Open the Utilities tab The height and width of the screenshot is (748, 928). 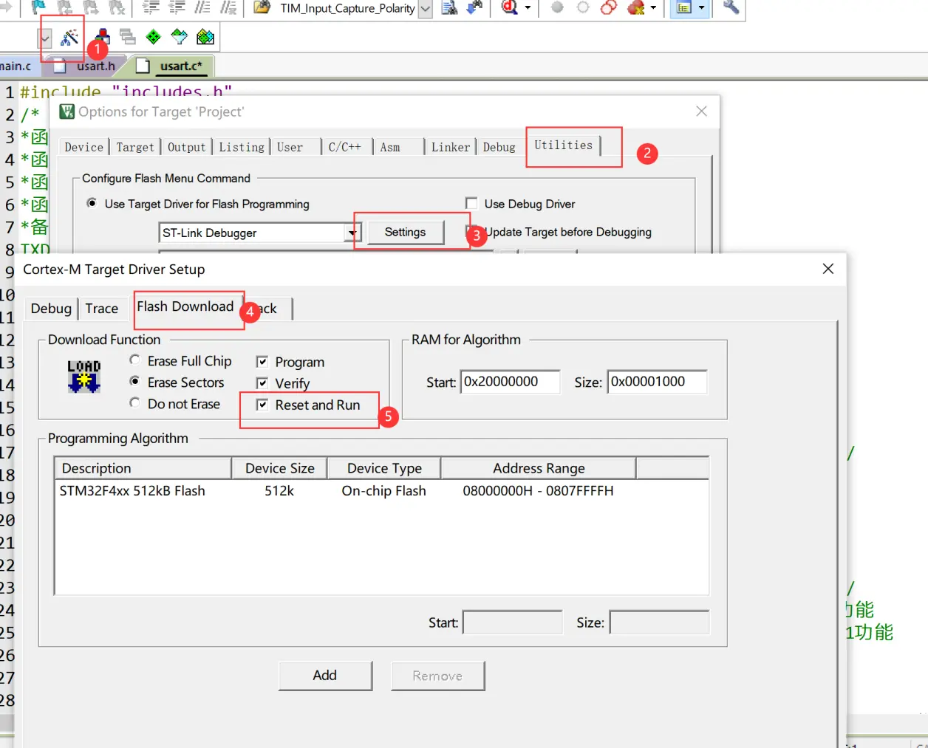click(x=563, y=145)
